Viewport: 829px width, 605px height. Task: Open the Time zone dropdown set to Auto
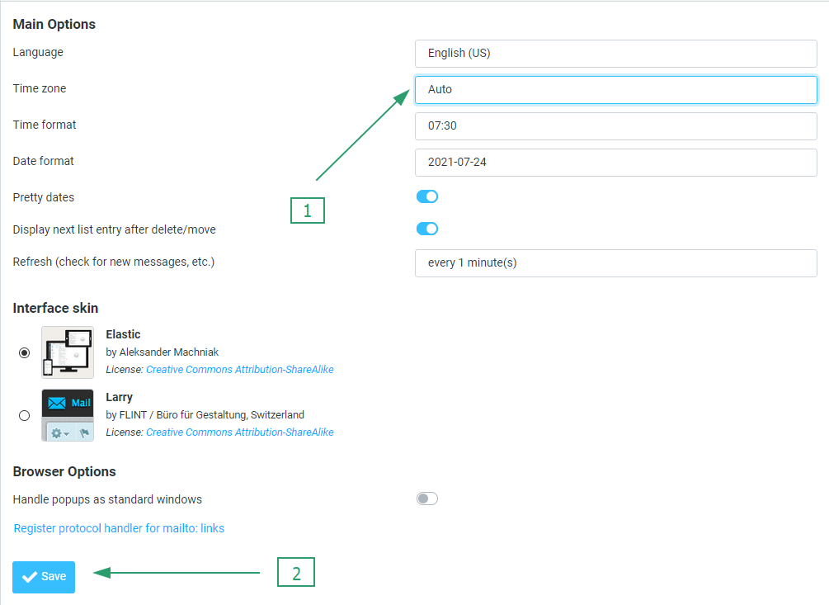click(615, 89)
